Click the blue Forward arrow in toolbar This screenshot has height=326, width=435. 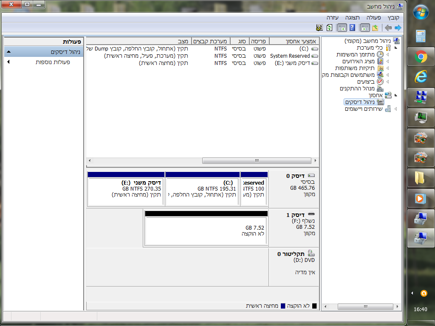(398, 28)
